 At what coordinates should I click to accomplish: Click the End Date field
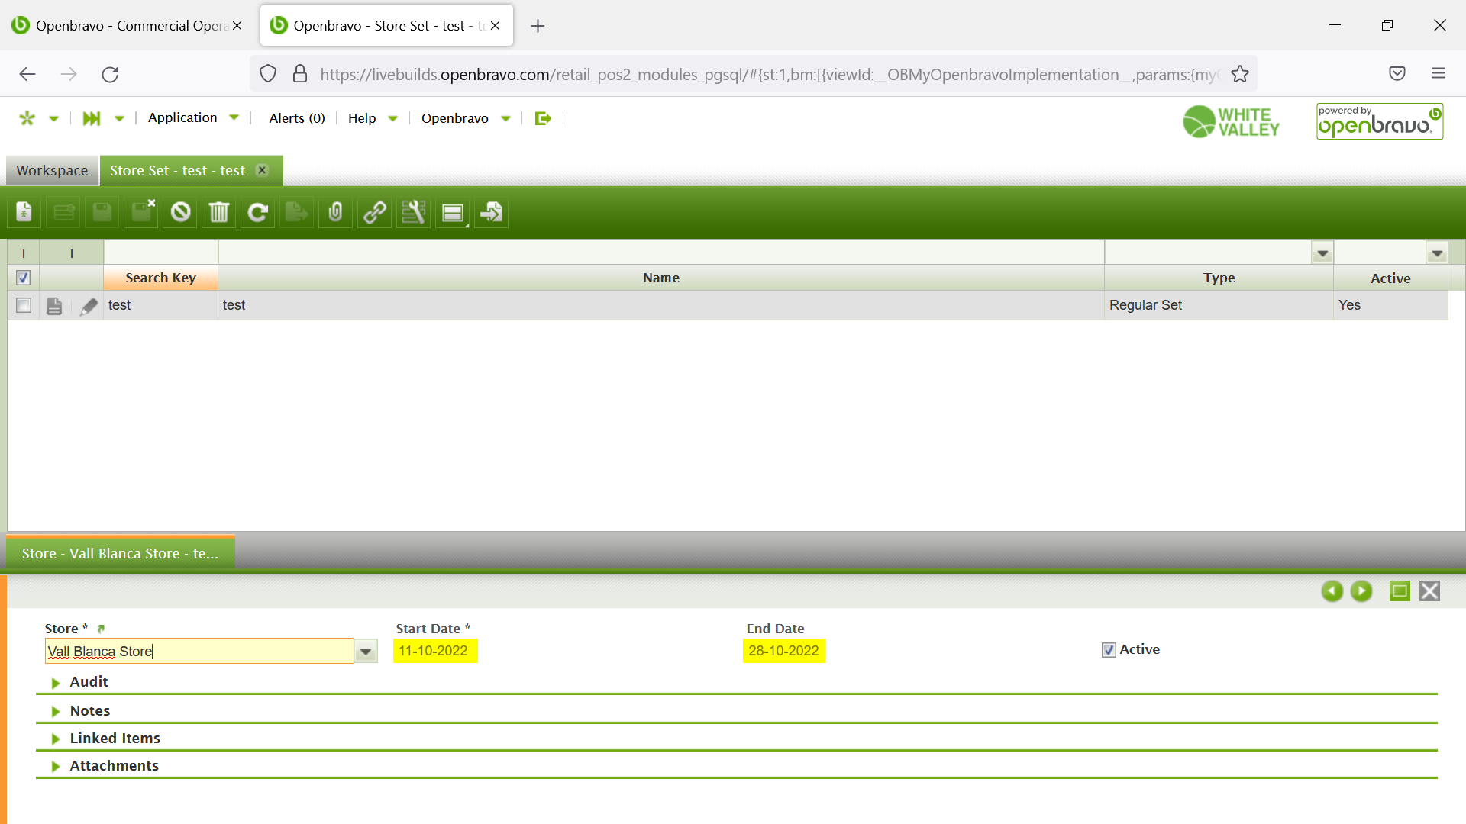click(x=783, y=651)
